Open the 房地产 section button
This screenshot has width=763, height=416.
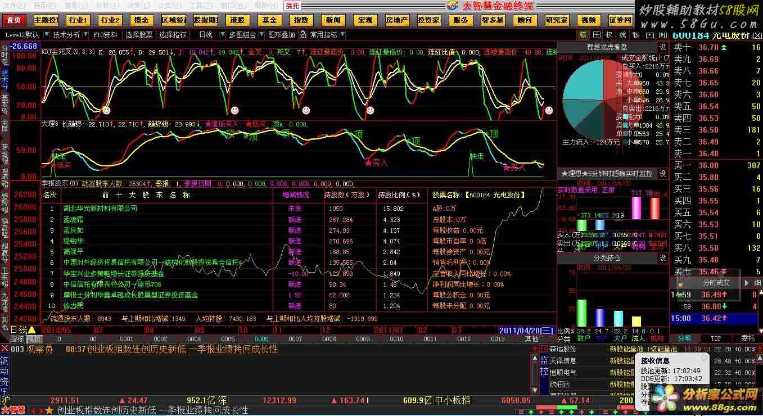[x=397, y=20]
